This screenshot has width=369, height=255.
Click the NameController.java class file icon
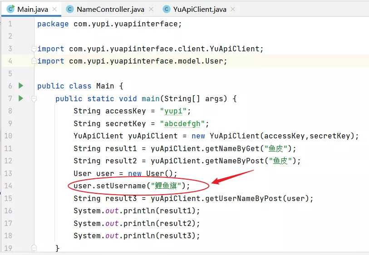click(x=69, y=9)
